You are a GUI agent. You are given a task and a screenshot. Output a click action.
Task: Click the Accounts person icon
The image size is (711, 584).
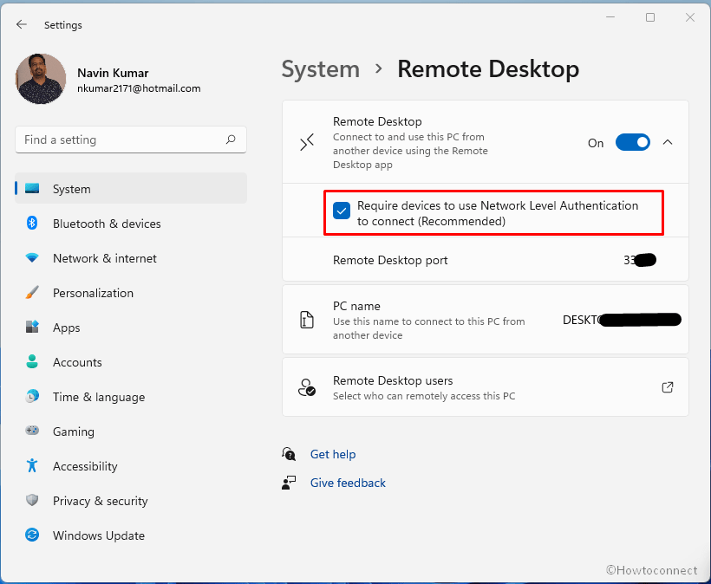(32, 361)
